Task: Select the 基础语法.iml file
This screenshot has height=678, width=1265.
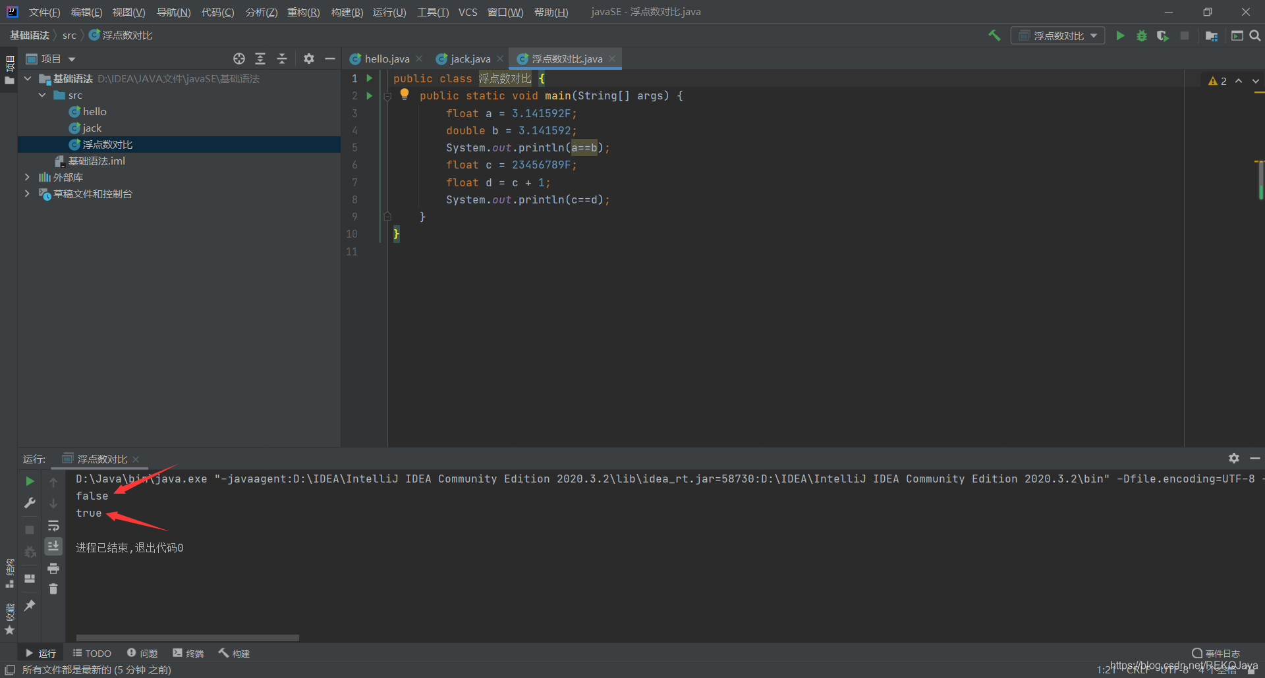Action: click(90, 161)
